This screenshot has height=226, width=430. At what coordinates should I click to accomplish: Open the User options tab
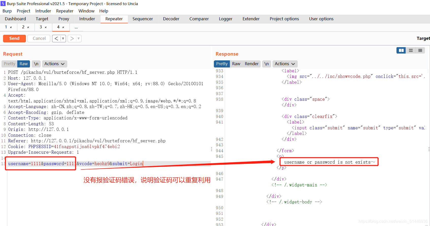click(x=321, y=19)
